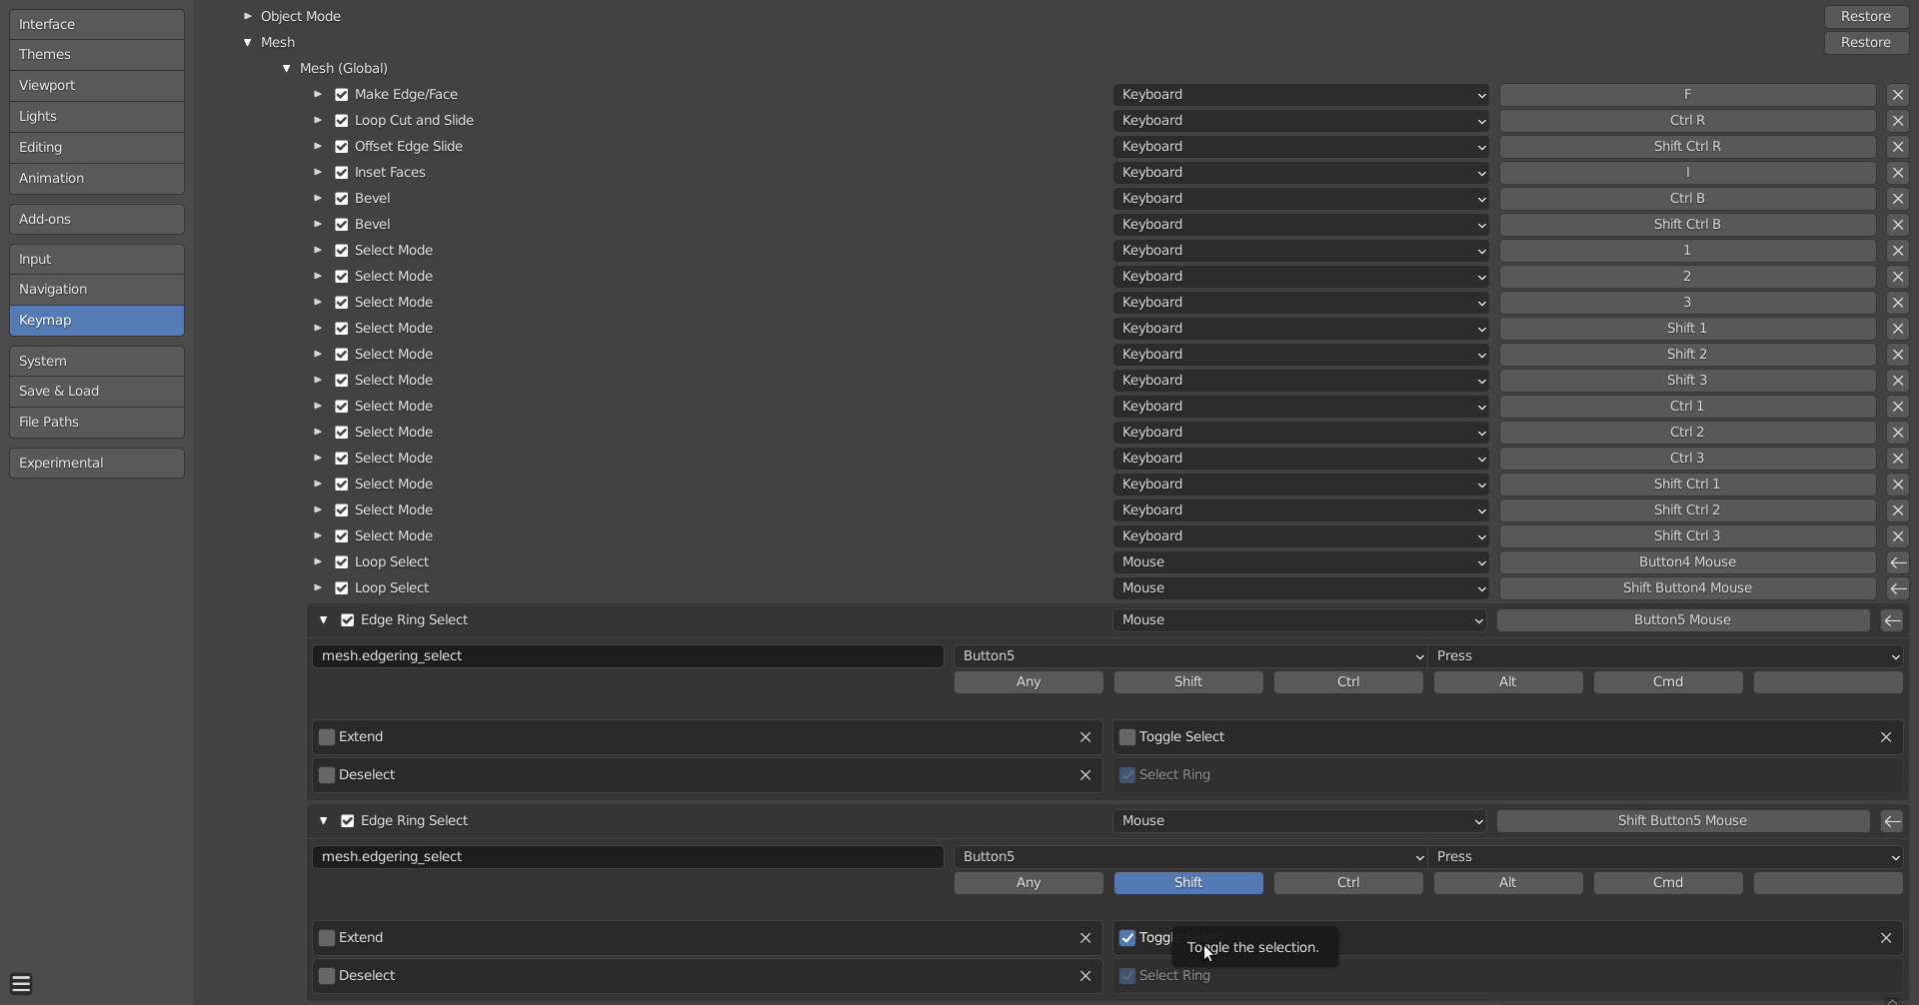
Task: Enable Deselect in the Button5 Mouse Edge Ring Select
Action: [x=327, y=775]
